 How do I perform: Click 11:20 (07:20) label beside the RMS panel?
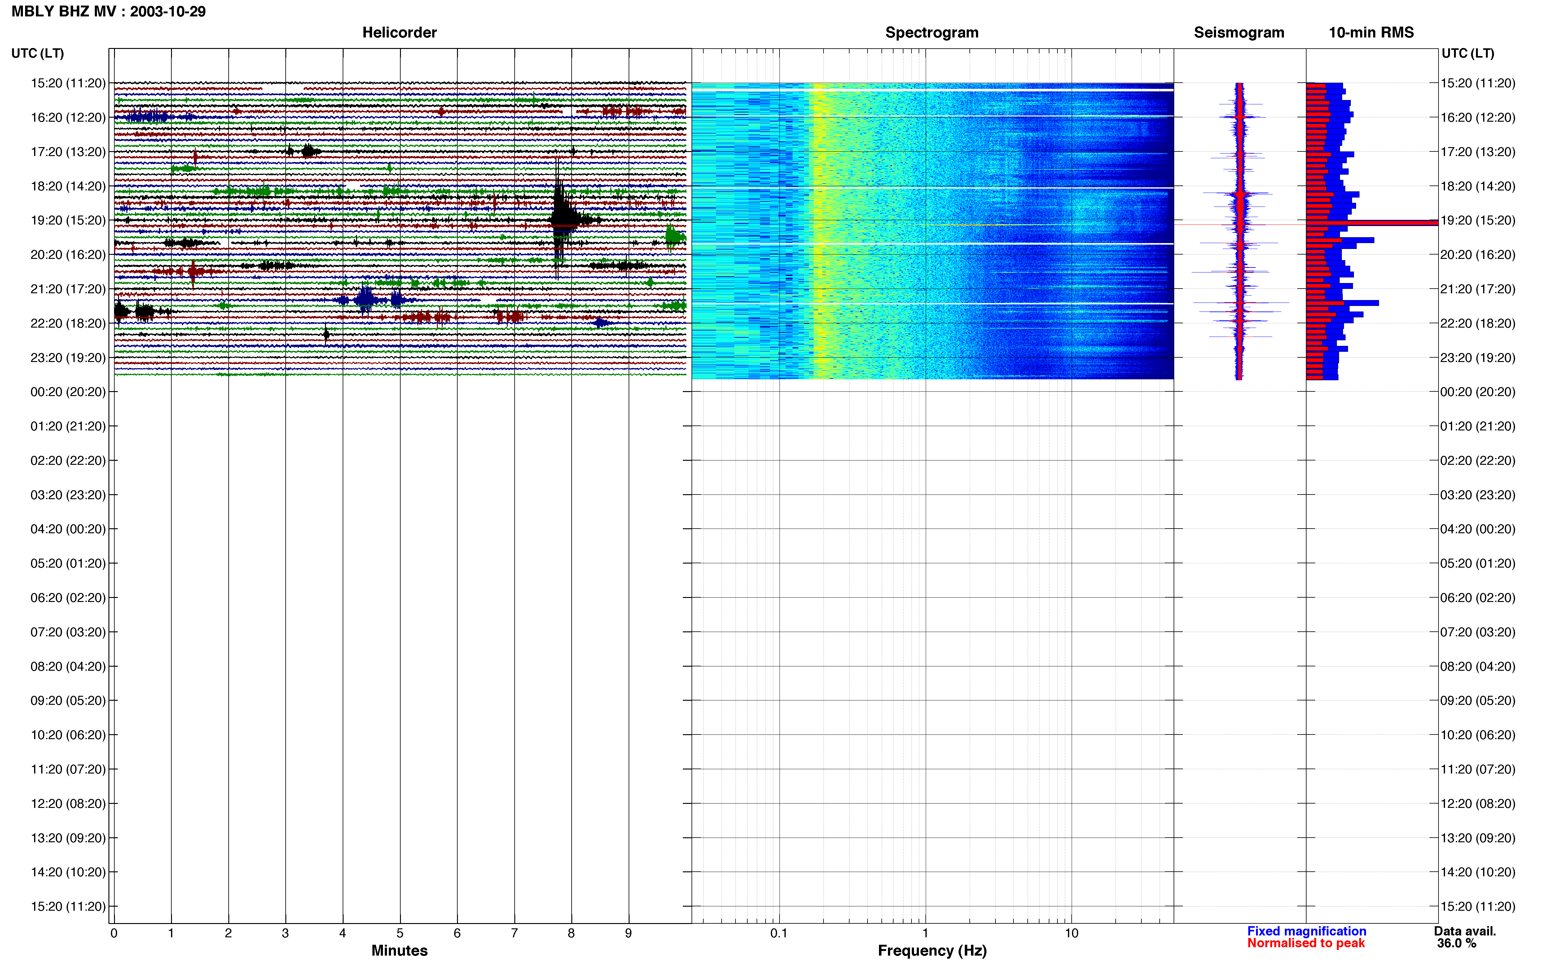click(x=1478, y=769)
